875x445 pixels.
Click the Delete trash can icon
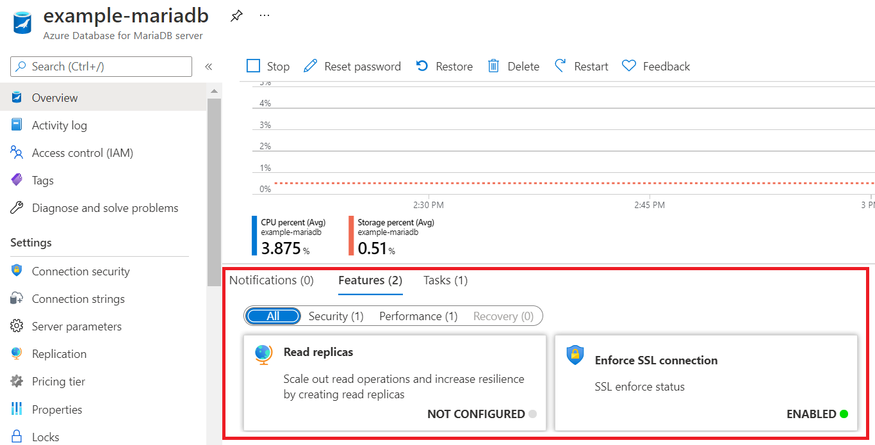493,66
